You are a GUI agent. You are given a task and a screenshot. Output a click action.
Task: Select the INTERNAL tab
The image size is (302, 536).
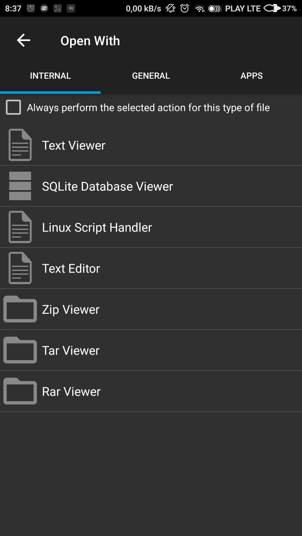50,76
